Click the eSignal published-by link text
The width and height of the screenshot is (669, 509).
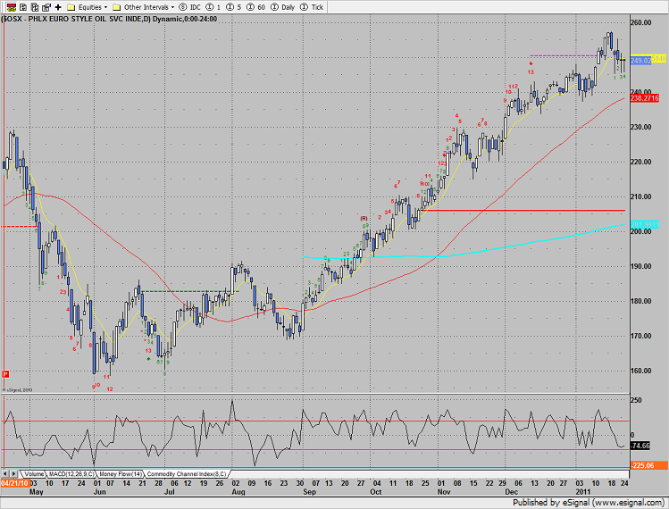[589, 503]
